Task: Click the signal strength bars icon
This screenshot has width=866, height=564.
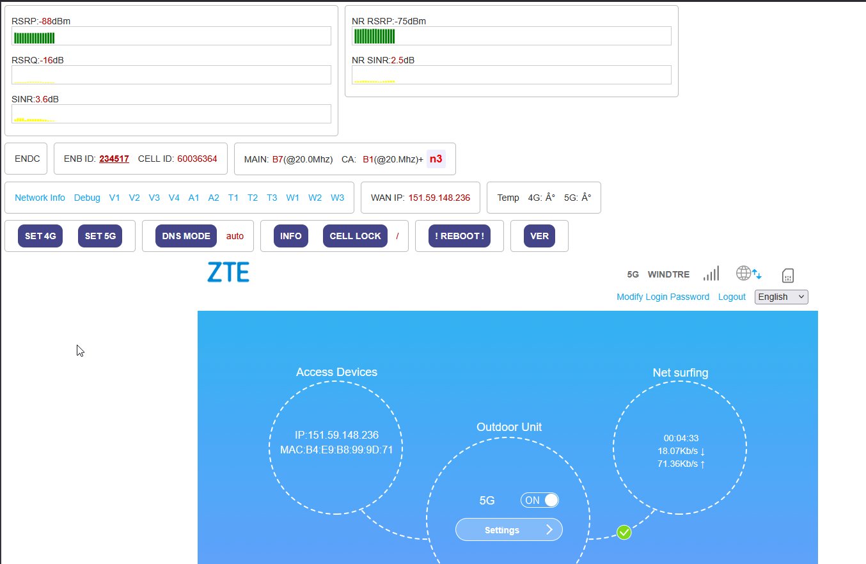Action: [x=711, y=274]
